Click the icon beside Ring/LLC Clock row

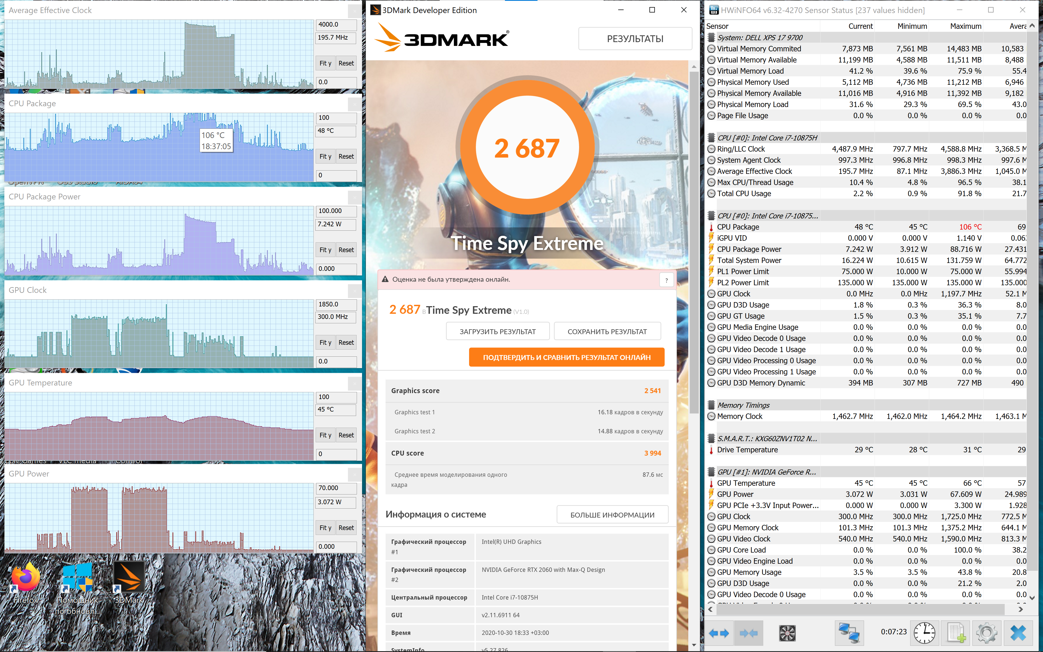pyautogui.click(x=711, y=149)
